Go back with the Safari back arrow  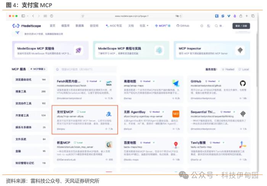click(33, 16)
